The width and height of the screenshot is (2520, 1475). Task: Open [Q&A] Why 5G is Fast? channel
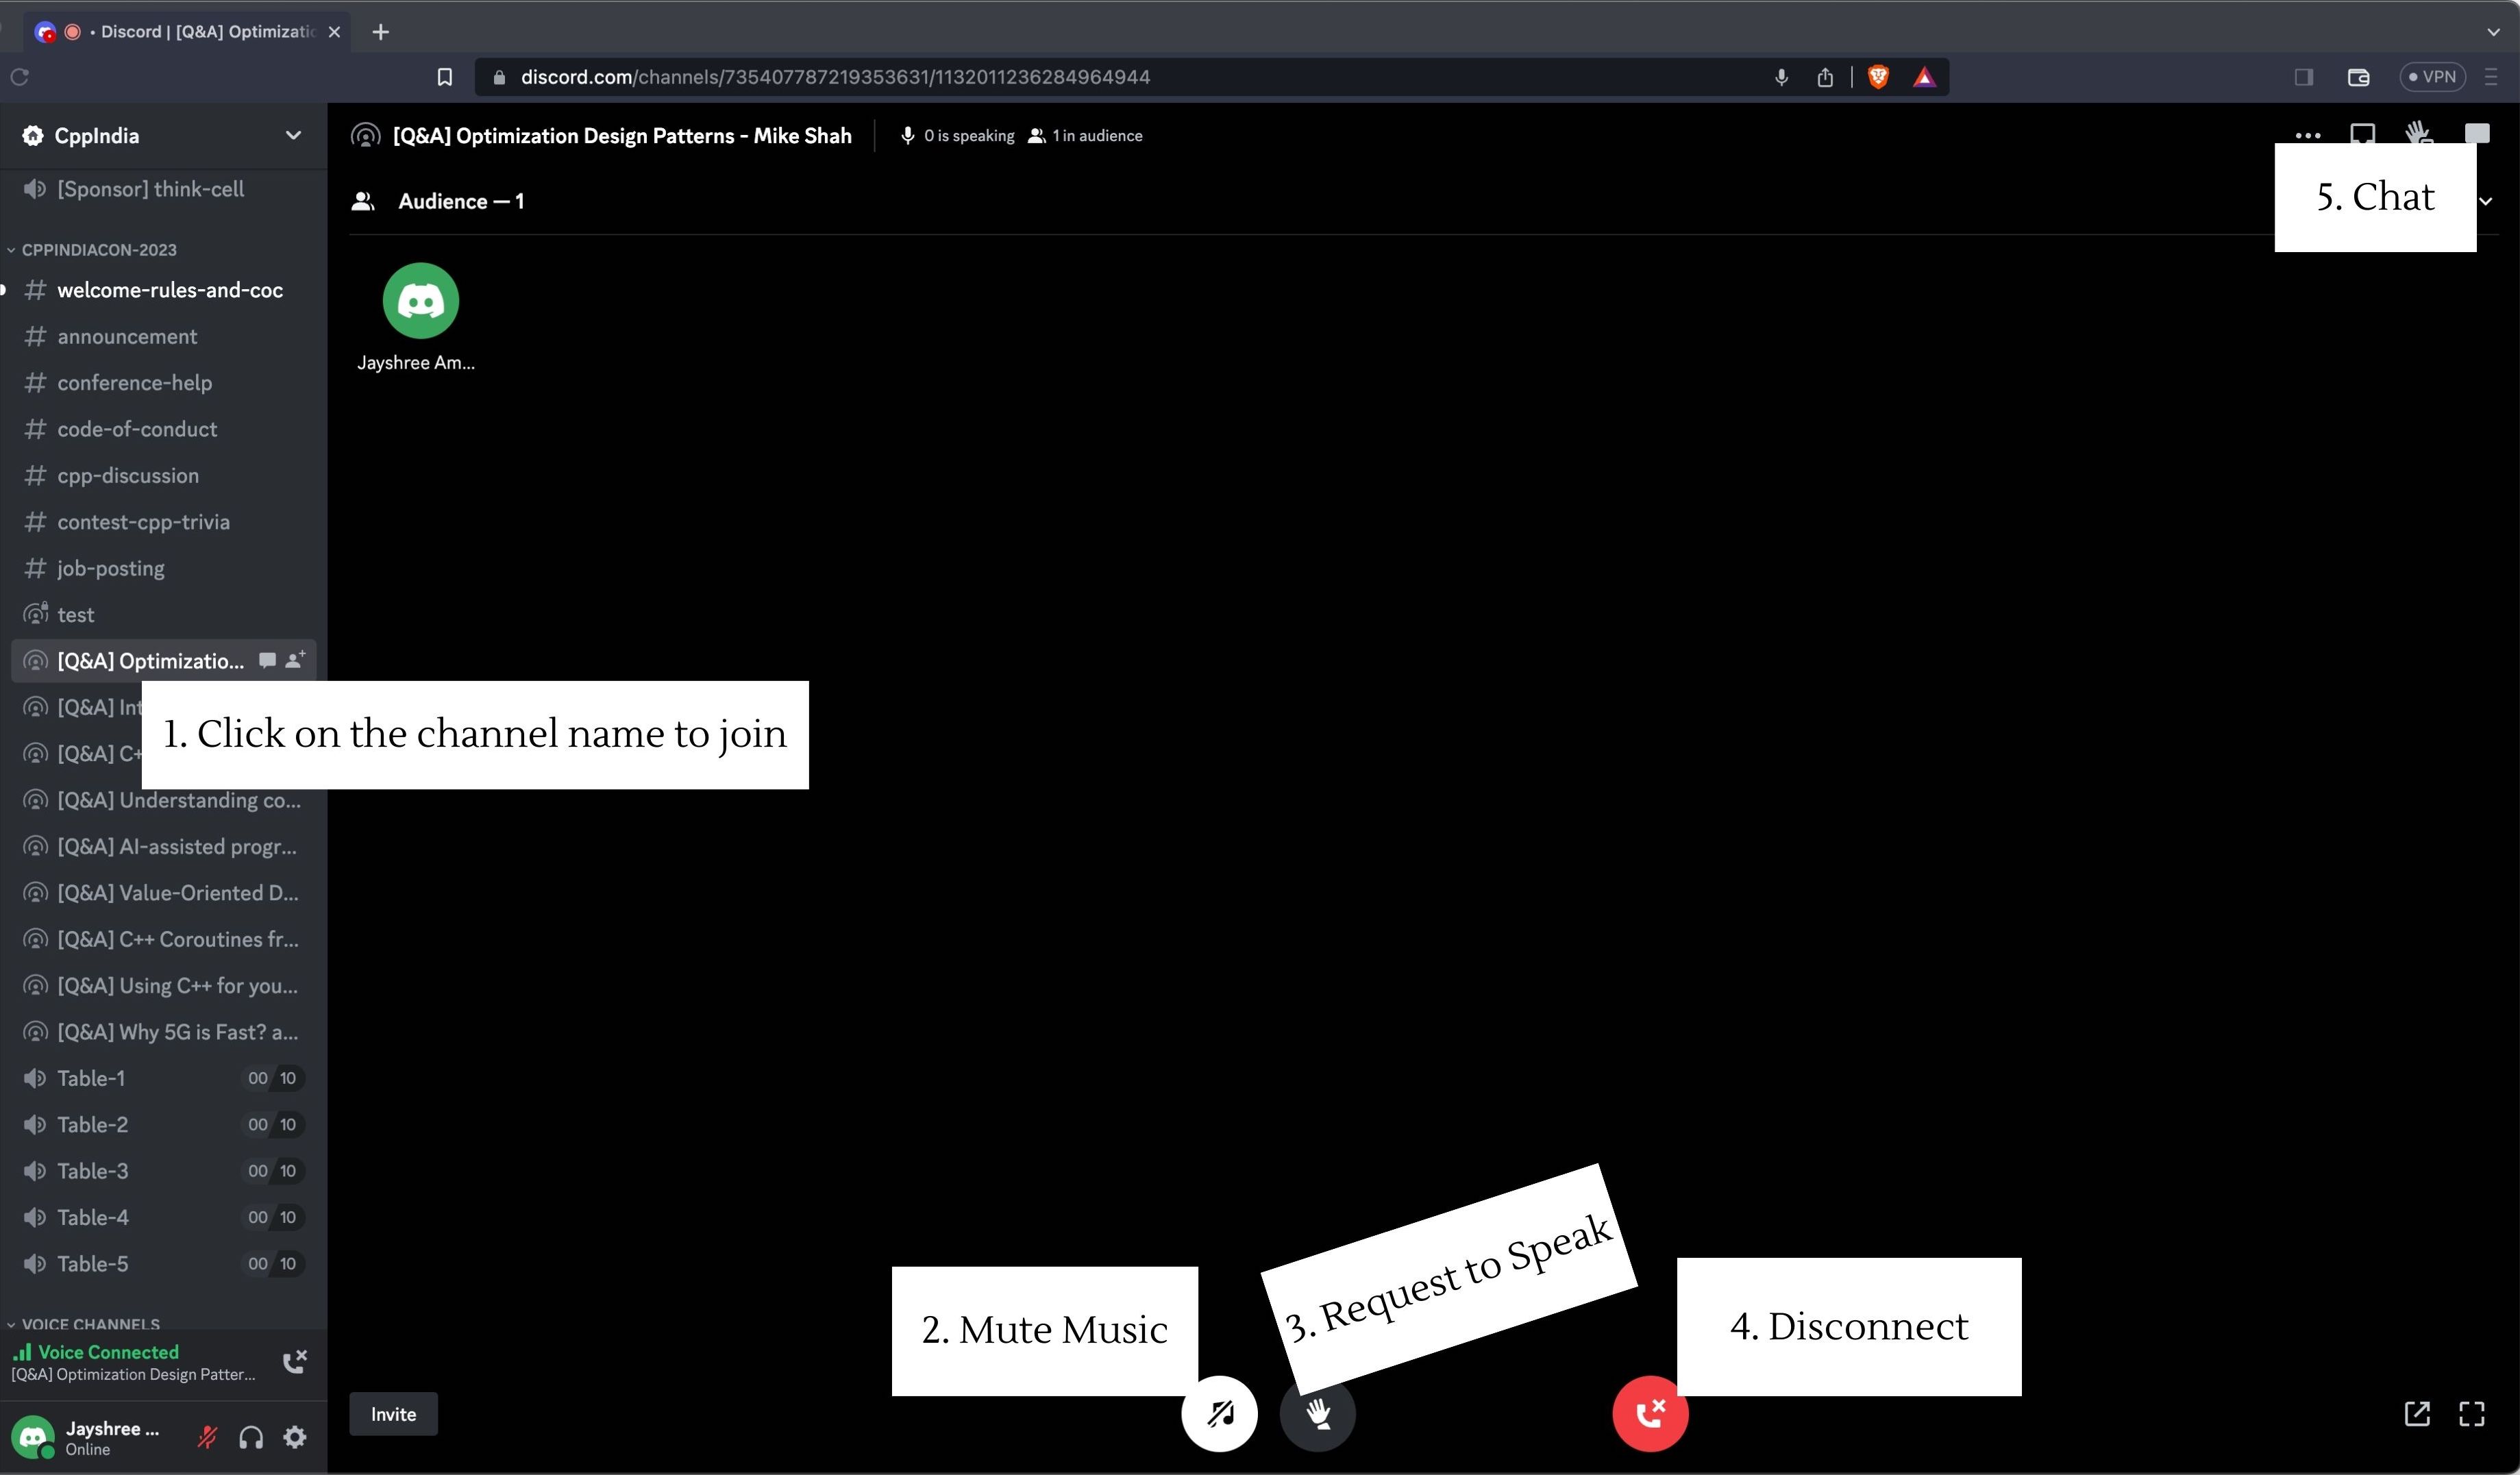pos(163,1031)
